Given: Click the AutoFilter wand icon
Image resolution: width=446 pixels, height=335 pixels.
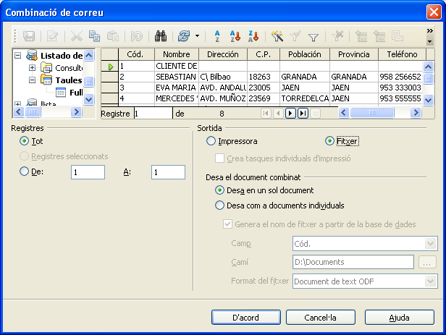Looking at the screenshot, I should tap(277, 35).
